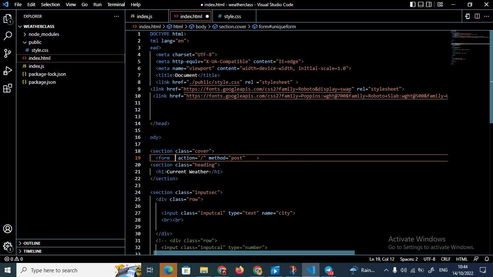Open notifications bell in status bar
Image resolution: width=493 pixels, height=277 pixels.
486,259
